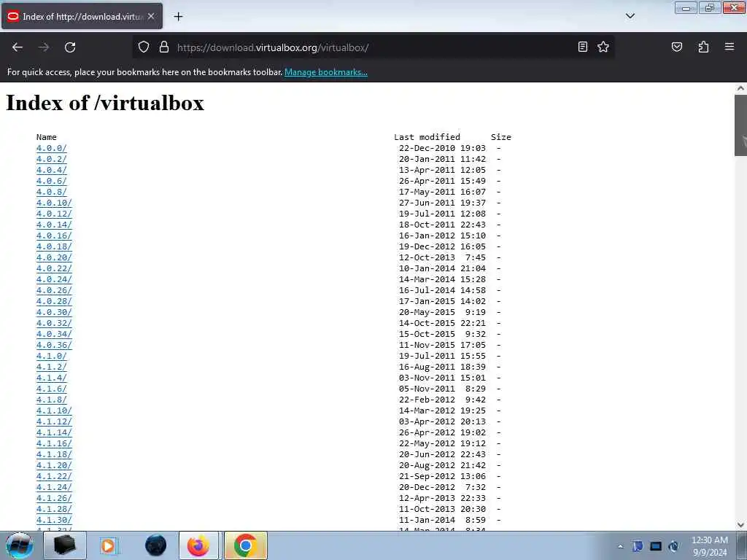The width and height of the screenshot is (747, 560).
Task: Open the 4.1.16/ directory link
Action: pos(54,444)
